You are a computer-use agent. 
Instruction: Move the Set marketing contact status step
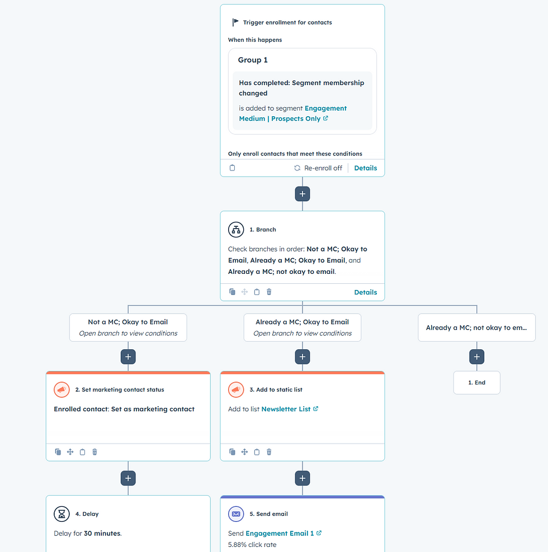pyautogui.click(x=70, y=451)
